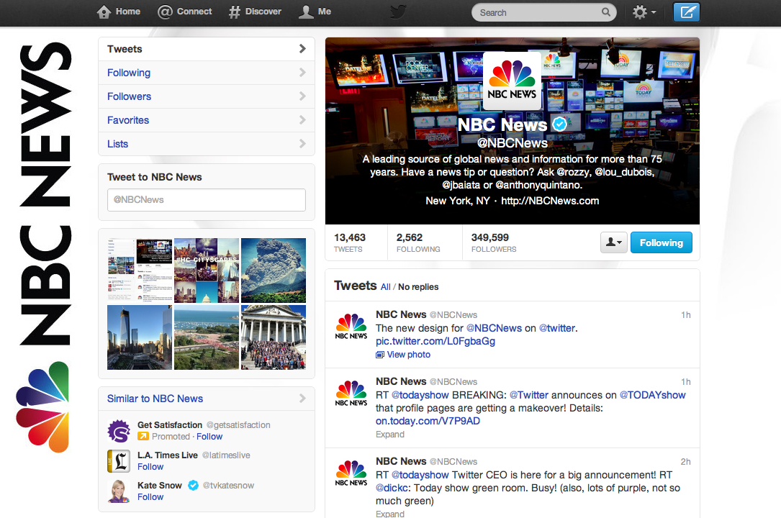Viewport: 781px width, 518px height.
Task: Open Similar to NBC News link
Action: [155, 399]
